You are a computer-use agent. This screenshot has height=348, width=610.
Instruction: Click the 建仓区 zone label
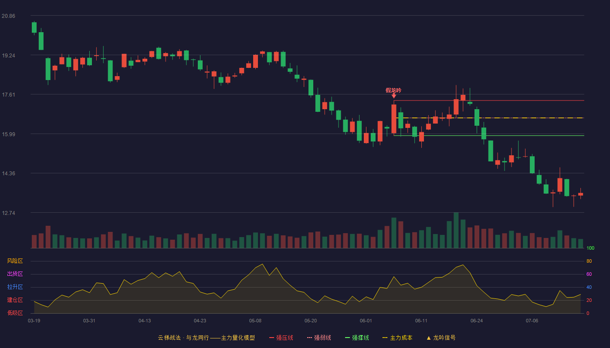click(x=15, y=300)
